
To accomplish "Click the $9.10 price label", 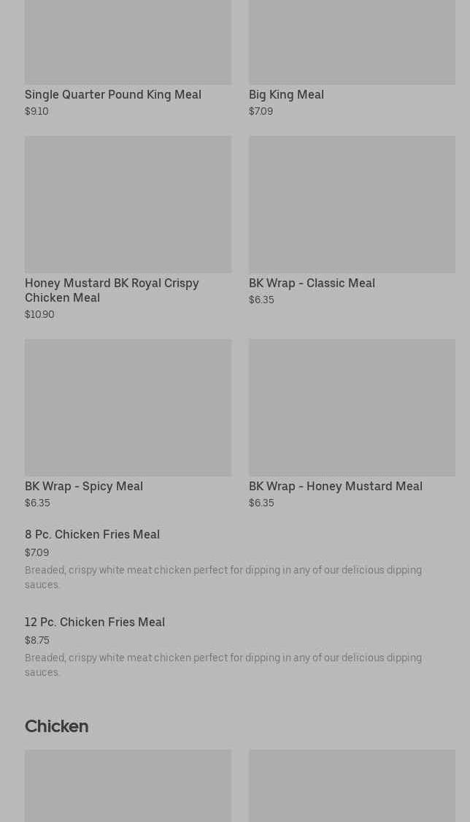I will tap(36, 112).
